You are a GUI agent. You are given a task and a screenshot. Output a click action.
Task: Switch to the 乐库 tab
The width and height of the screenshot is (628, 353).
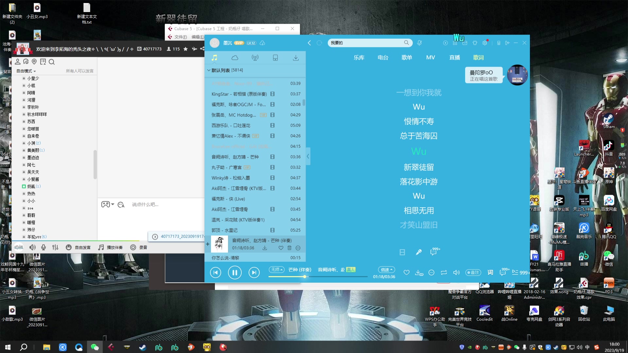pyautogui.click(x=359, y=58)
